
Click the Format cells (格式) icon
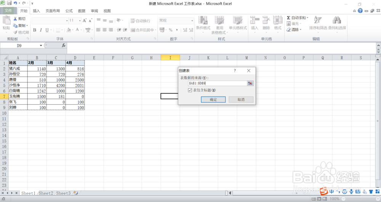(x=277, y=21)
